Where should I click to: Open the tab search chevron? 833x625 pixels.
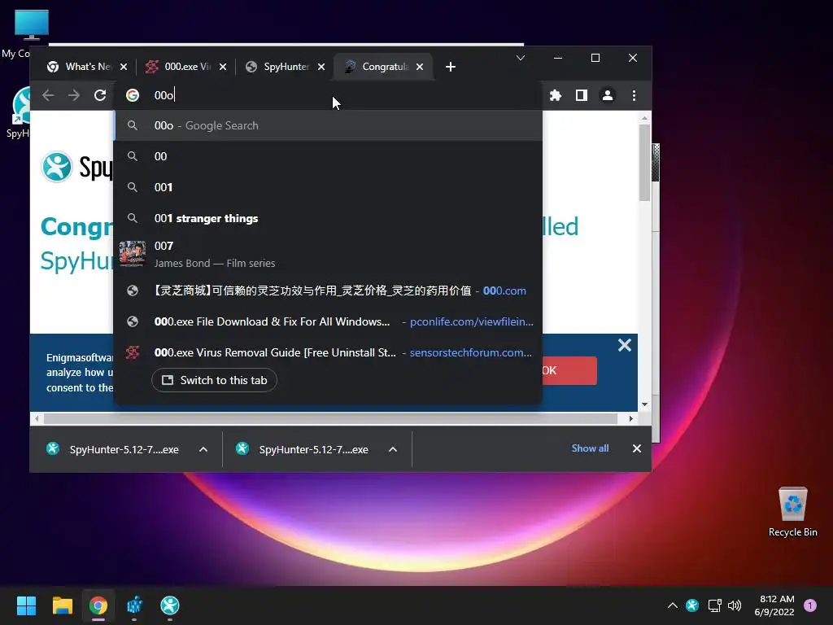point(521,58)
